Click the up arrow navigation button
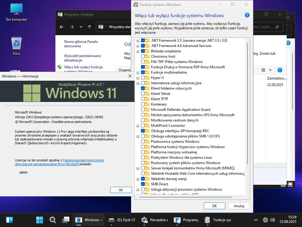Screen dimensions: 302x227 (x=90, y=27)
